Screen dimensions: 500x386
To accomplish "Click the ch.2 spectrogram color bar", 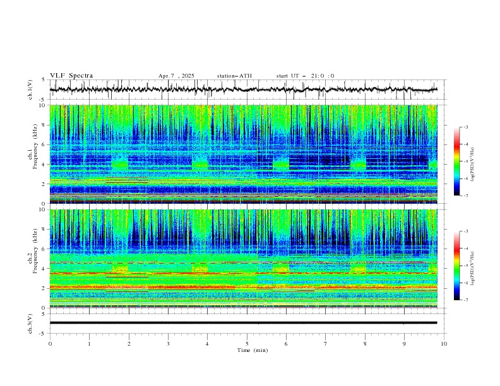I will [456, 266].
